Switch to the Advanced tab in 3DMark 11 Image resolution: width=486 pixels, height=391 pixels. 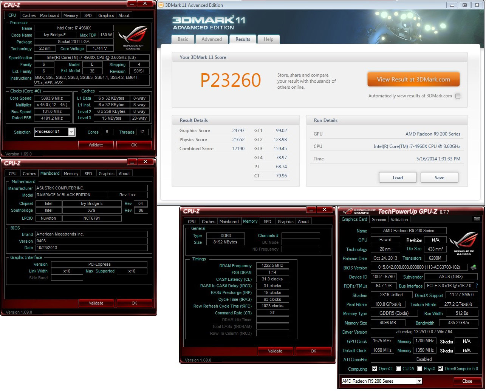pyautogui.click(x=212, y=39)
